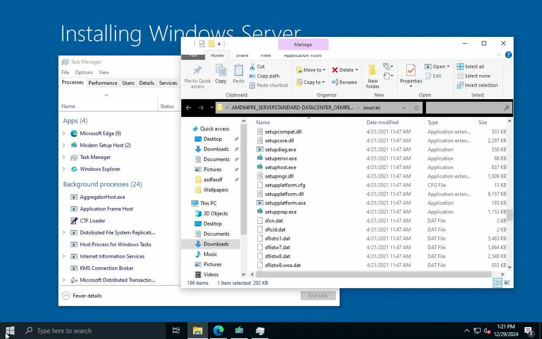Switch to Users tab in Task Manager
This screenshot has height=339, width=542.
tap(128, 83)
